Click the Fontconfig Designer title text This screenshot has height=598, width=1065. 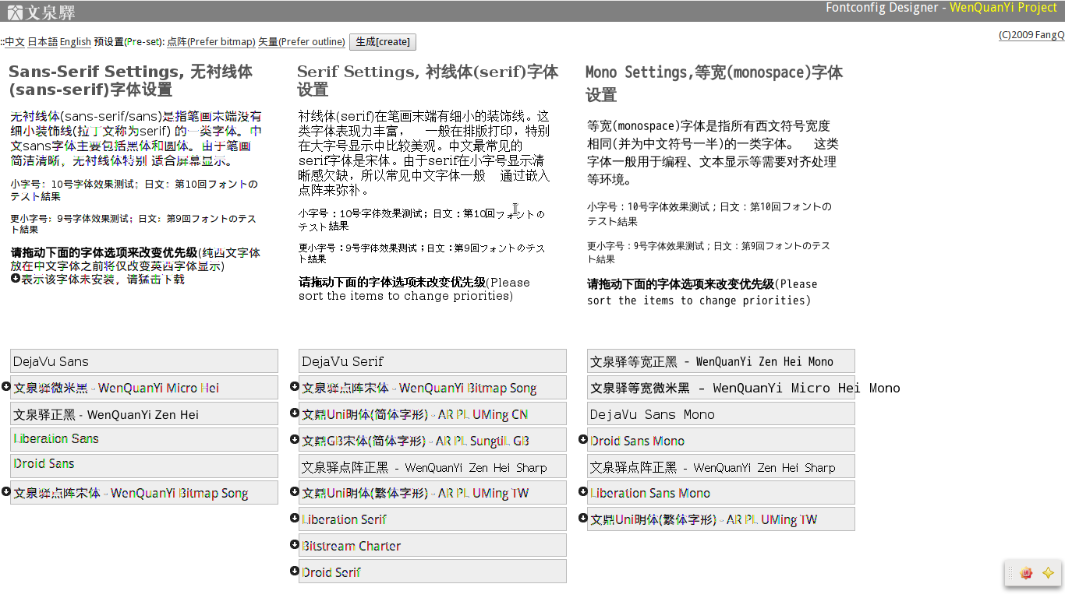click(882, 8)
